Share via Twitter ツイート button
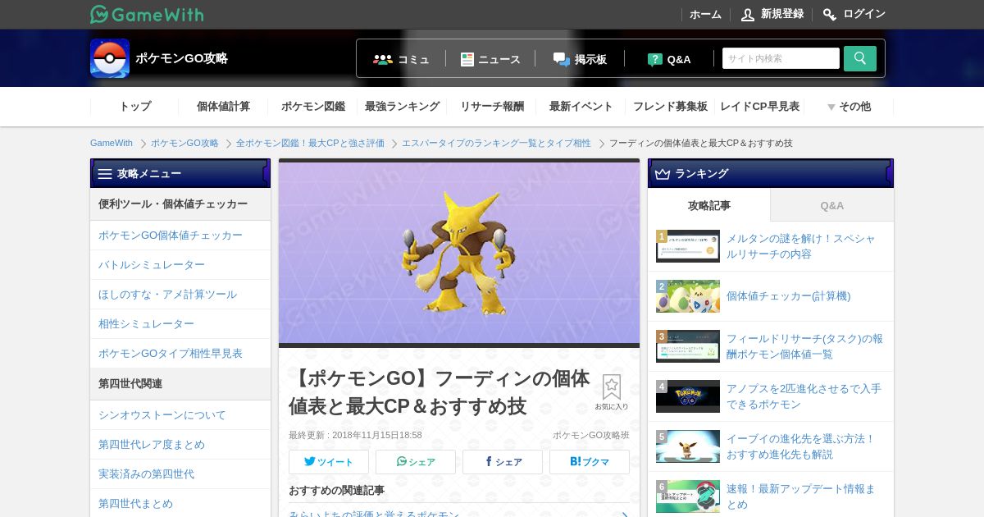The image size is (984, 517). click(329, 462)
